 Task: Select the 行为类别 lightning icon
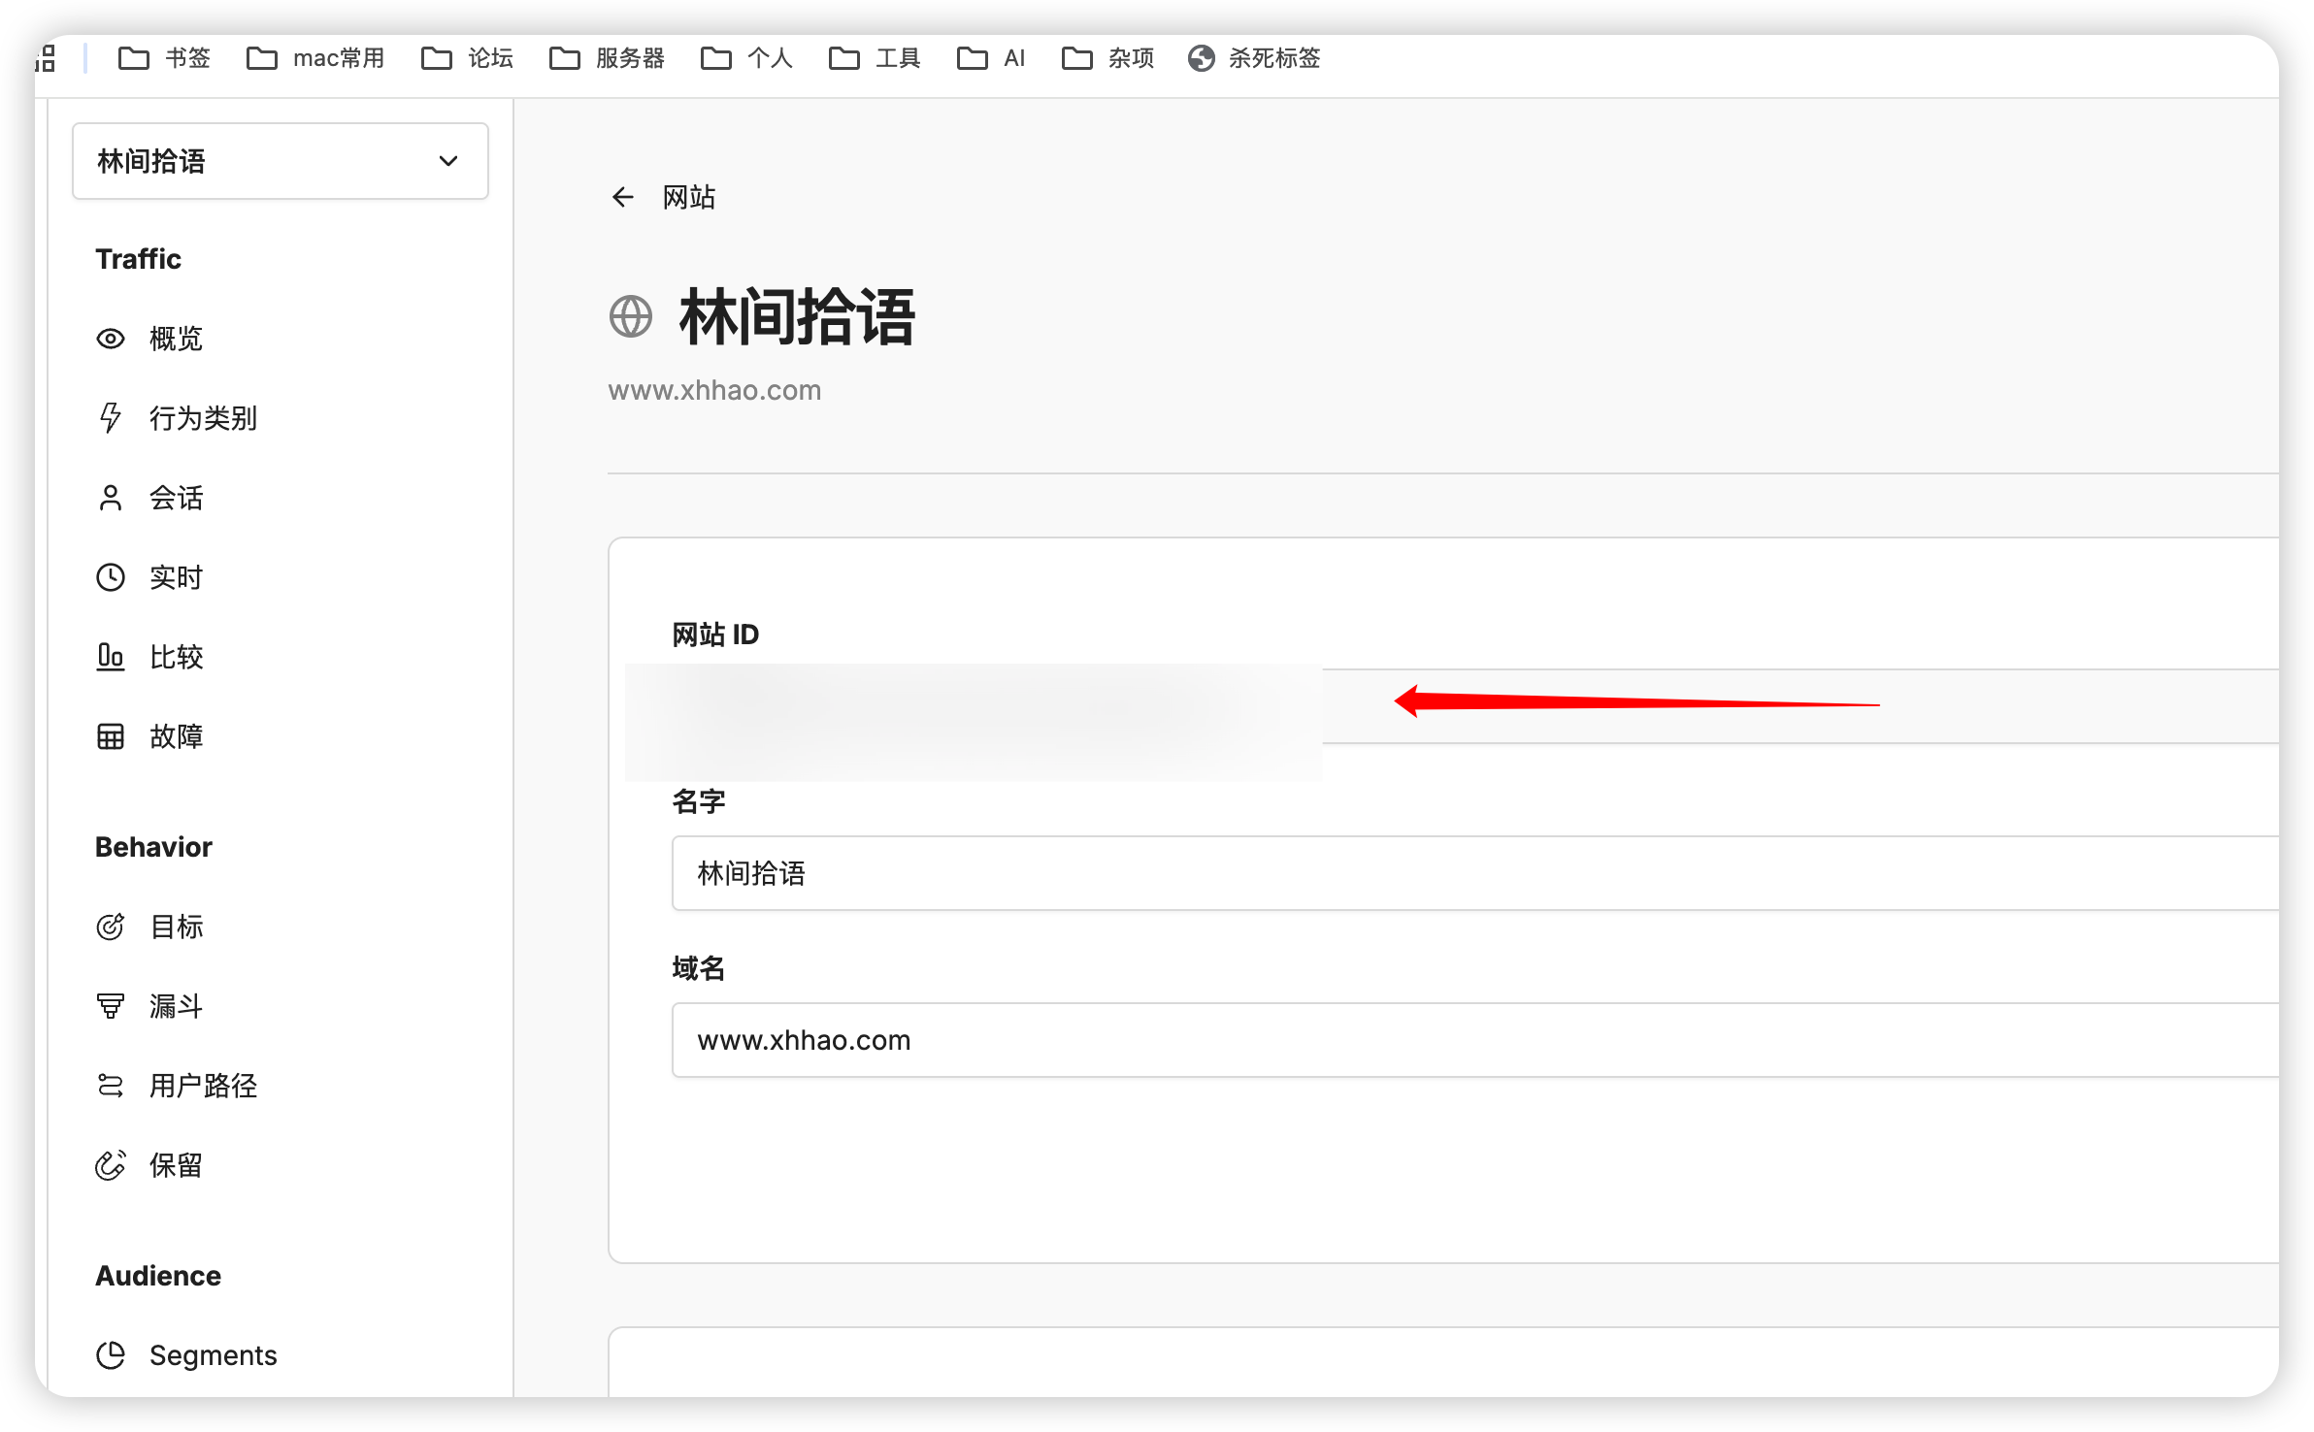(111, 417)
